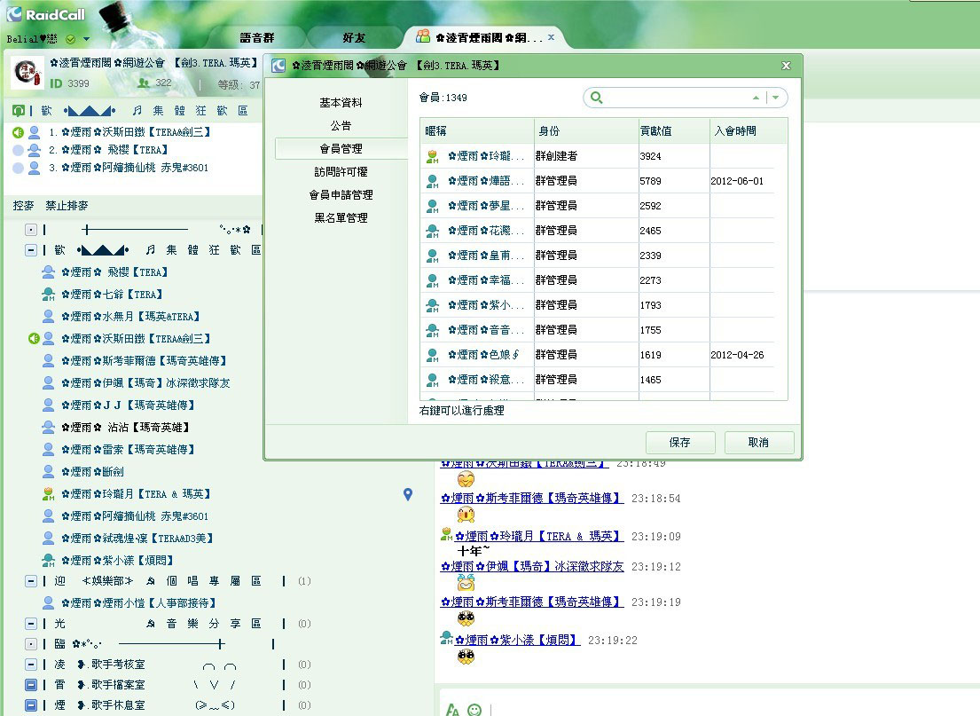Click the green status check icon near username
980x716 pixels.
[x=70, y=39]
